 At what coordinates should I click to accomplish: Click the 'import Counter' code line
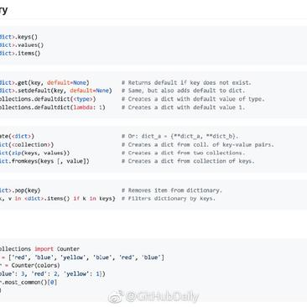tap(39, 249)
